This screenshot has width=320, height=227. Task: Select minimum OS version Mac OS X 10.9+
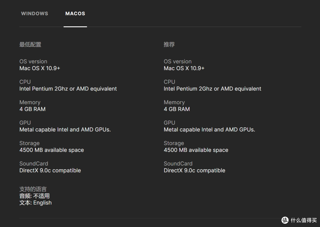coord(40,68)
